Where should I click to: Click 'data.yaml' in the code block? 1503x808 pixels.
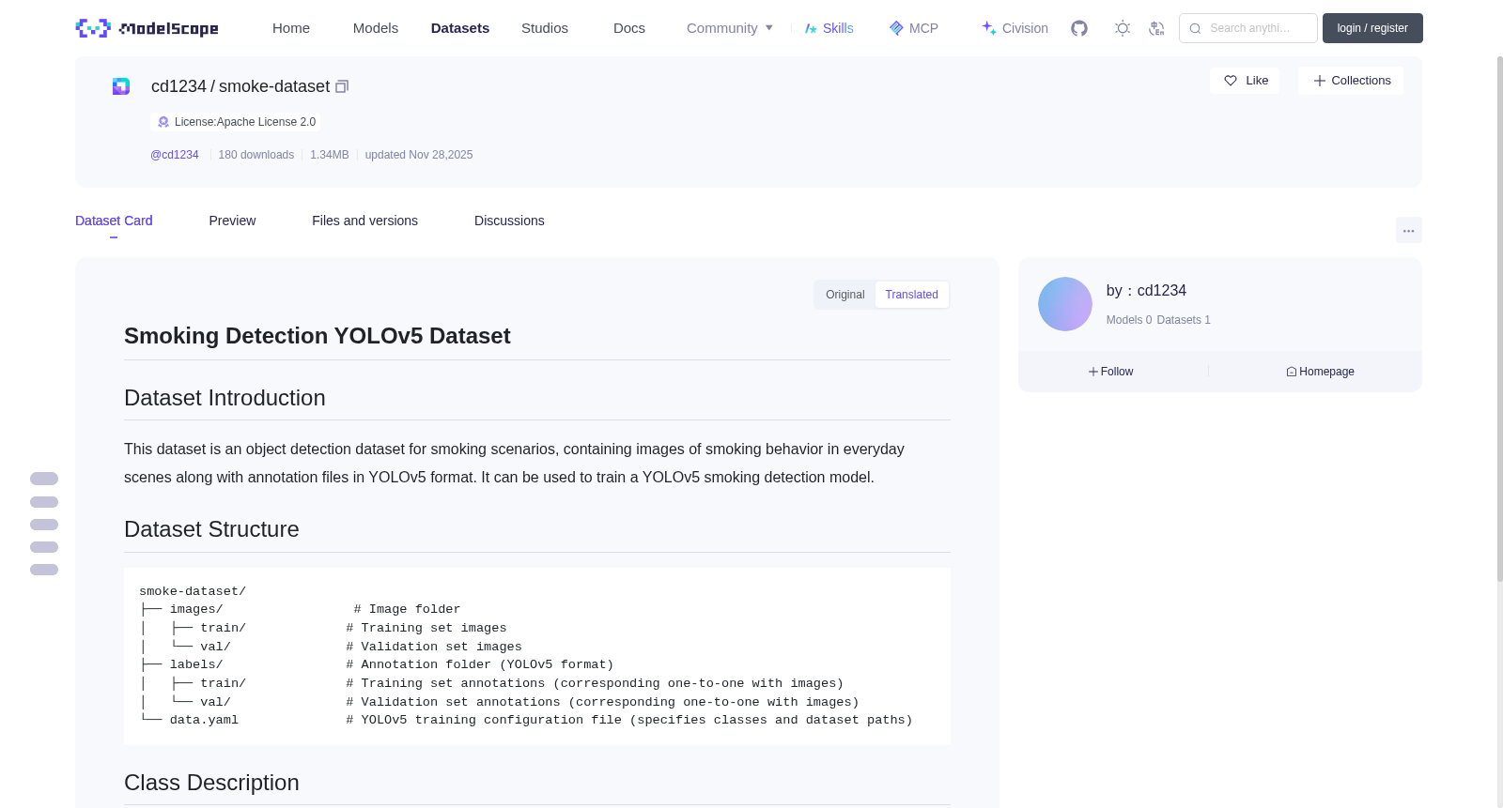click(204, 720)
